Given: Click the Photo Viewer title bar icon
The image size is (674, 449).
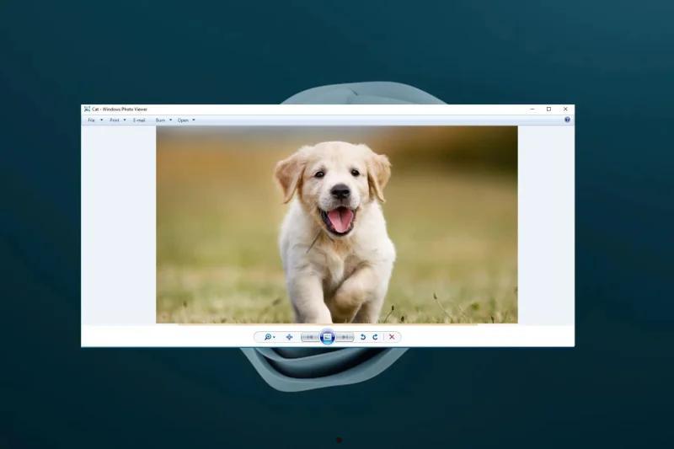Looking at the screenshot, I should coord(87,110).
